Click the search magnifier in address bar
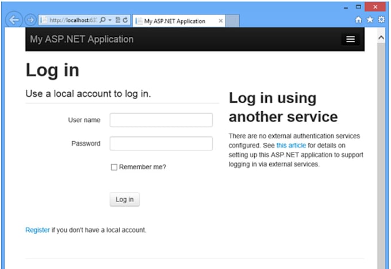The width and height of the screenshot is (391, 269). pyautogui.click(x=102, y=20)
